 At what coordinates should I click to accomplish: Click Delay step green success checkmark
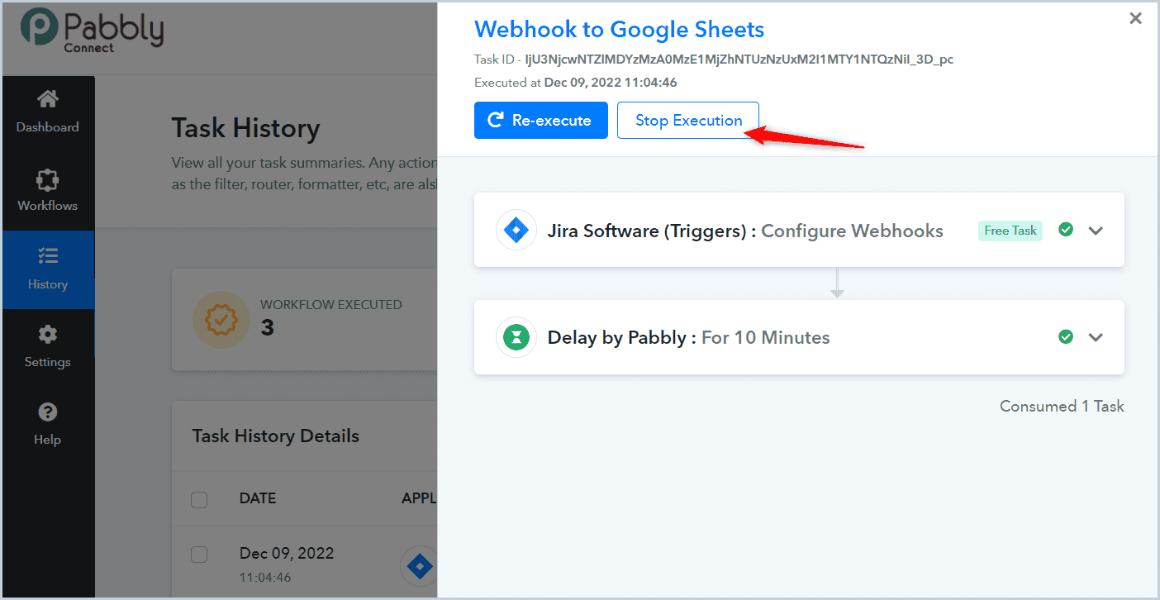coord(1066,336)
